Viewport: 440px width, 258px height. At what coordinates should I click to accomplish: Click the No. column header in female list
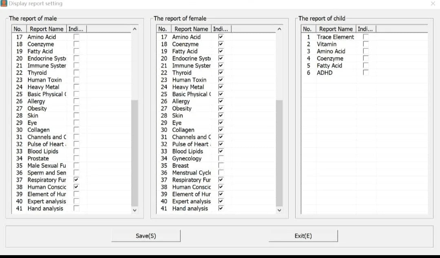[162, 29]
